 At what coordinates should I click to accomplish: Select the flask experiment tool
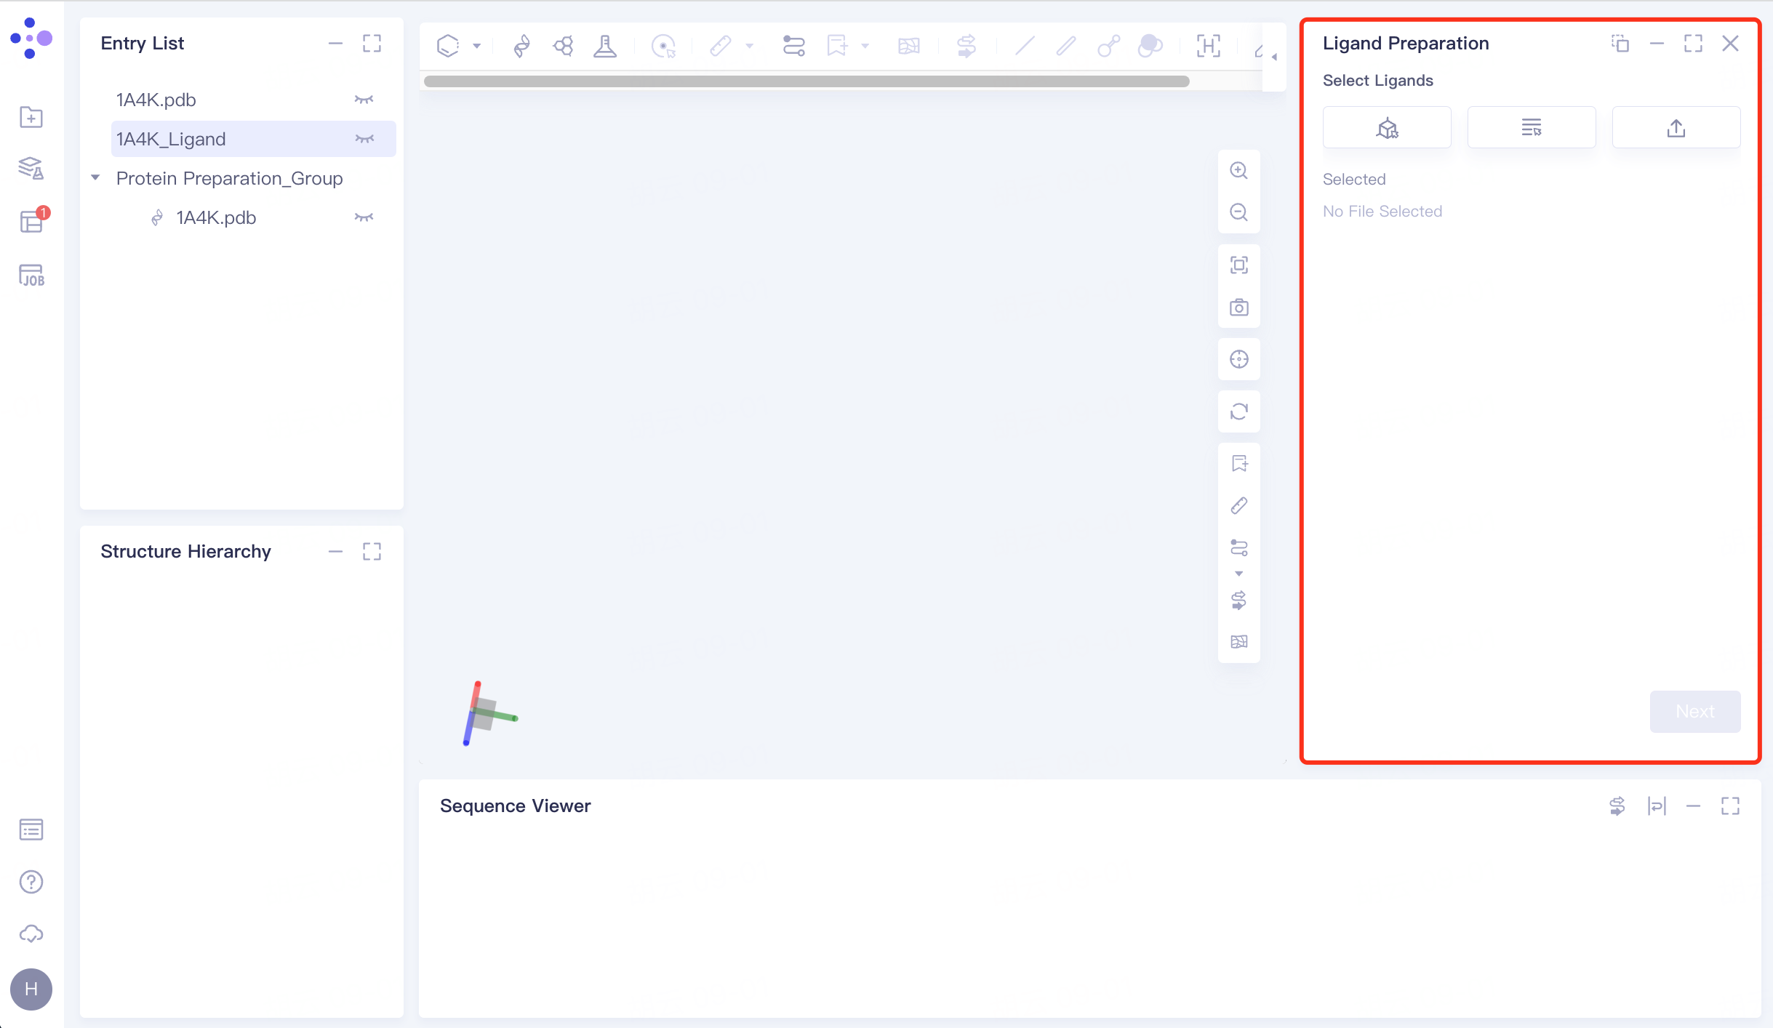604,46
